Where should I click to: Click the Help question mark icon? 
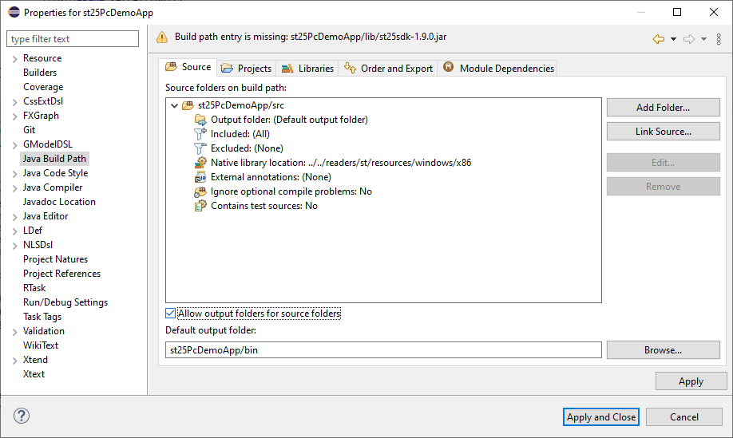coord(22,416)
